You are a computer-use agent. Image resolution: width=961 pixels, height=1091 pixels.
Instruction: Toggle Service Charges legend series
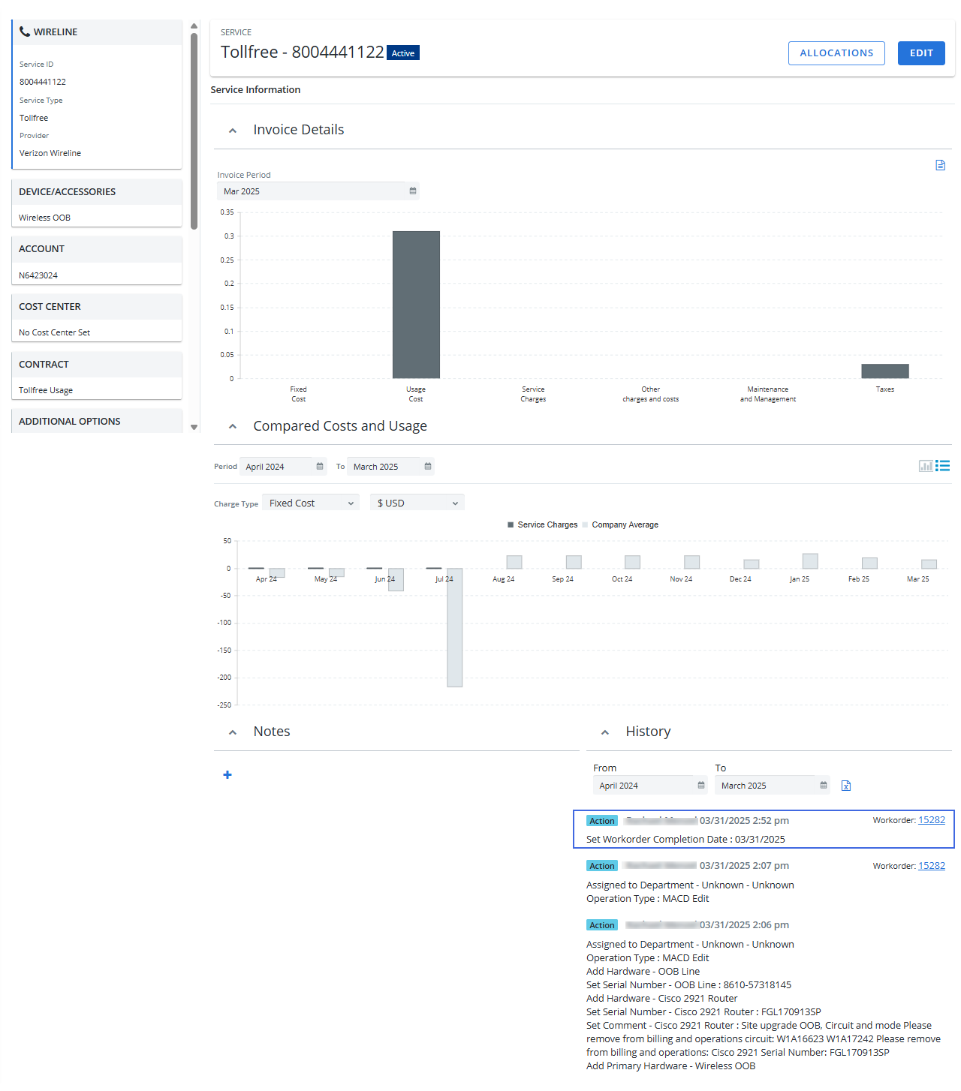pos(542,525)
